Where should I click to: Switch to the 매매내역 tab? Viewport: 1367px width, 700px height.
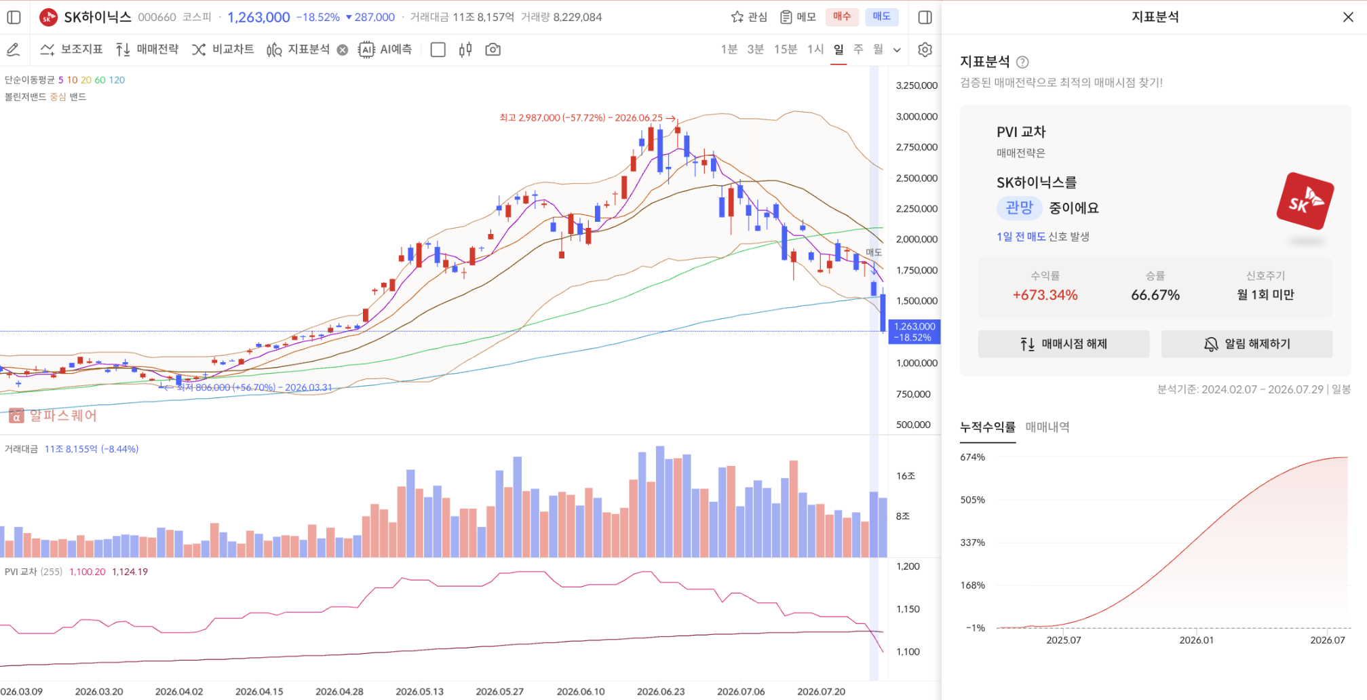(x=1047, y=427)
